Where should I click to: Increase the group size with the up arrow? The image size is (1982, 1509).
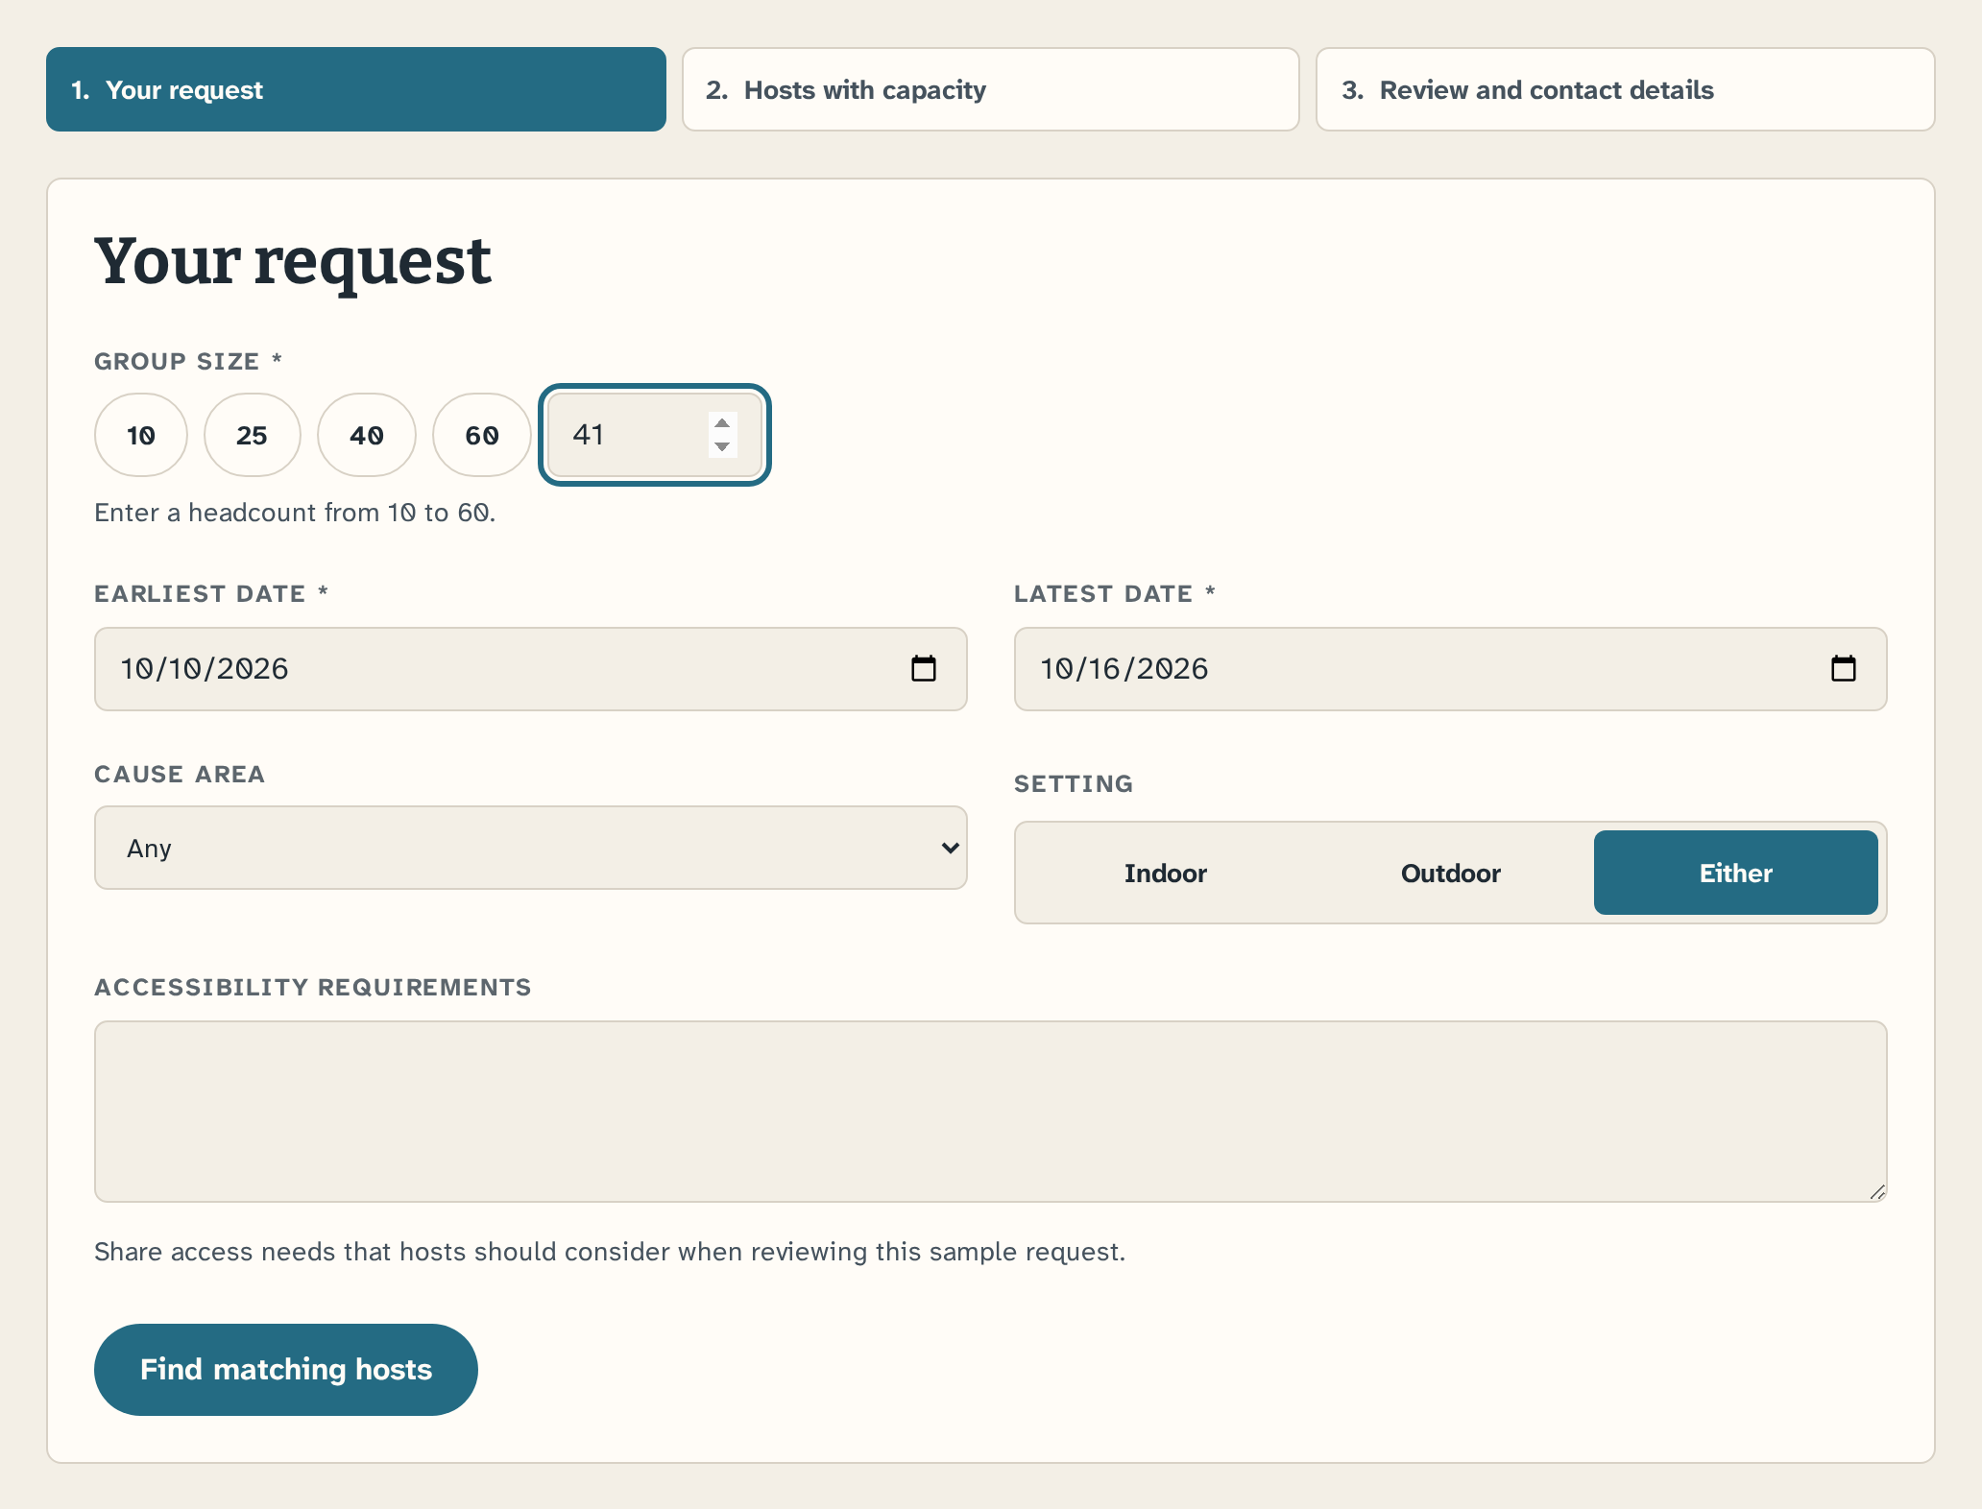tap(722, 423)
